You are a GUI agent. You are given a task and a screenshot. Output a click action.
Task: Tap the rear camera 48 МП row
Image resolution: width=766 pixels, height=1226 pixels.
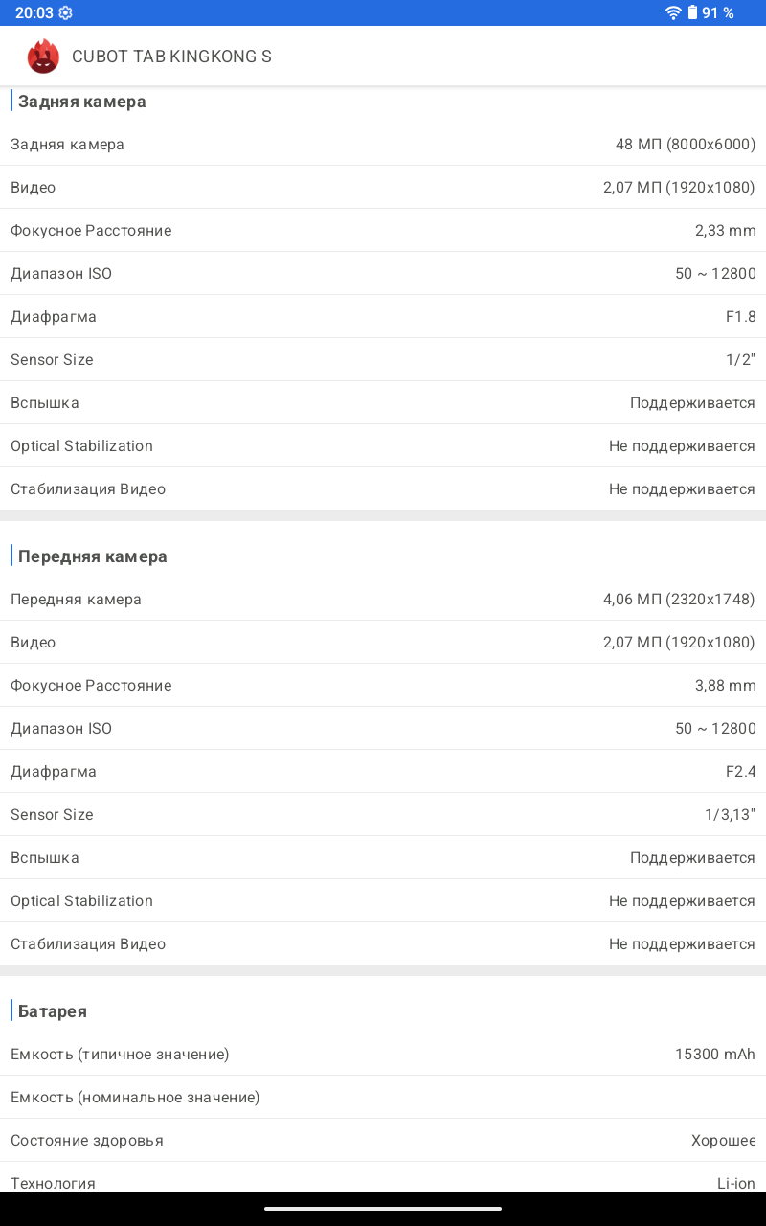click(x=383, y=145)
